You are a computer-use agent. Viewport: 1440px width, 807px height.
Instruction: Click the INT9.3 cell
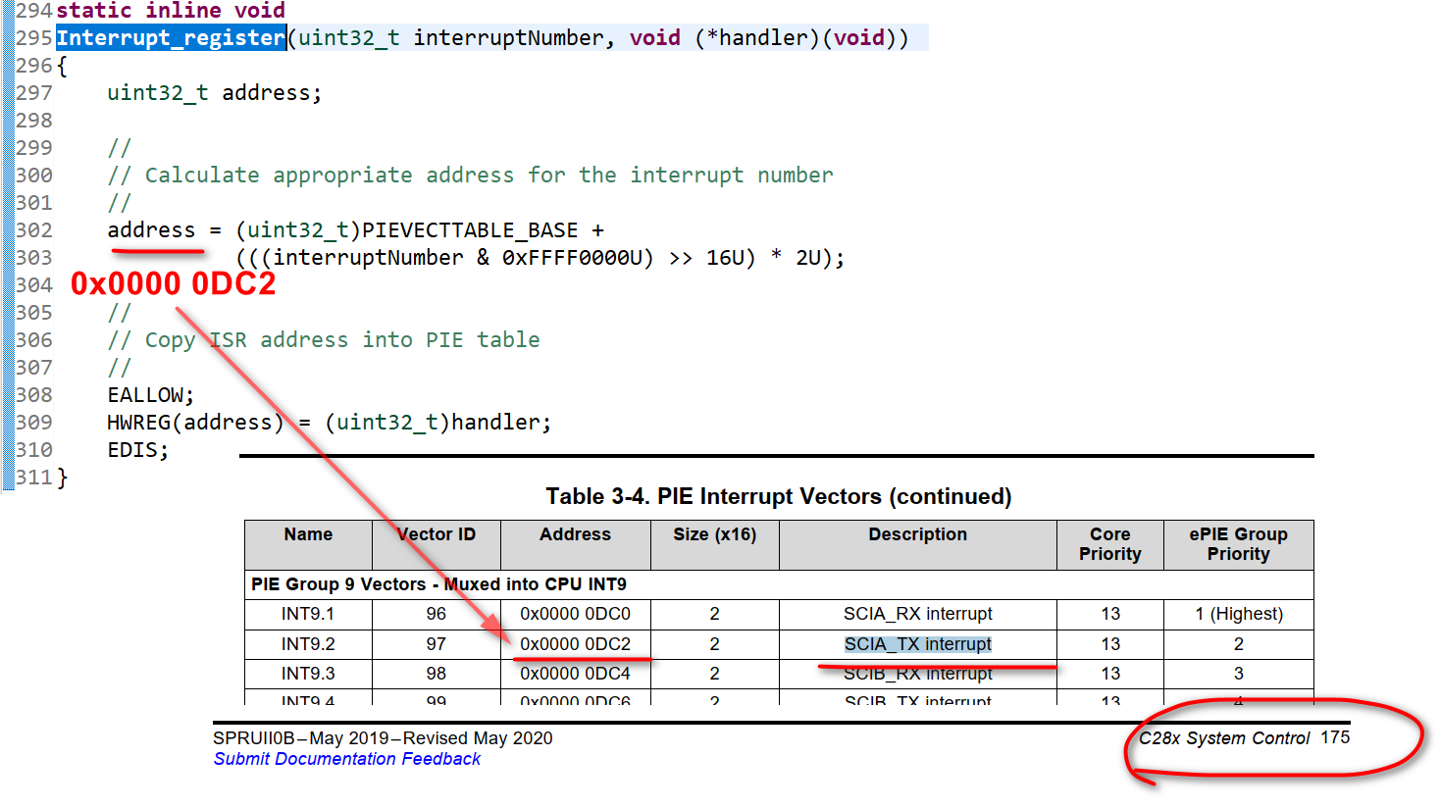308,674
